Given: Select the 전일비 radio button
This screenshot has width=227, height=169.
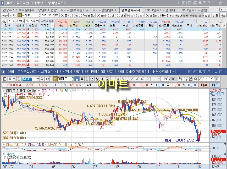Looking at the screenshot, I should tap(147, 15).
